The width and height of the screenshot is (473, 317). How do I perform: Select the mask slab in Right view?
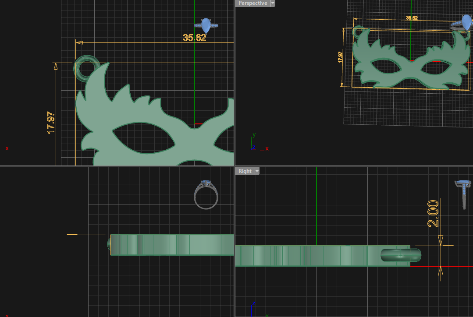323,256
